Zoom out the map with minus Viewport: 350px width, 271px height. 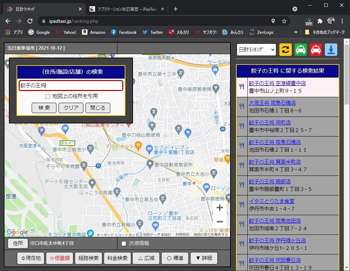[220, 222]
